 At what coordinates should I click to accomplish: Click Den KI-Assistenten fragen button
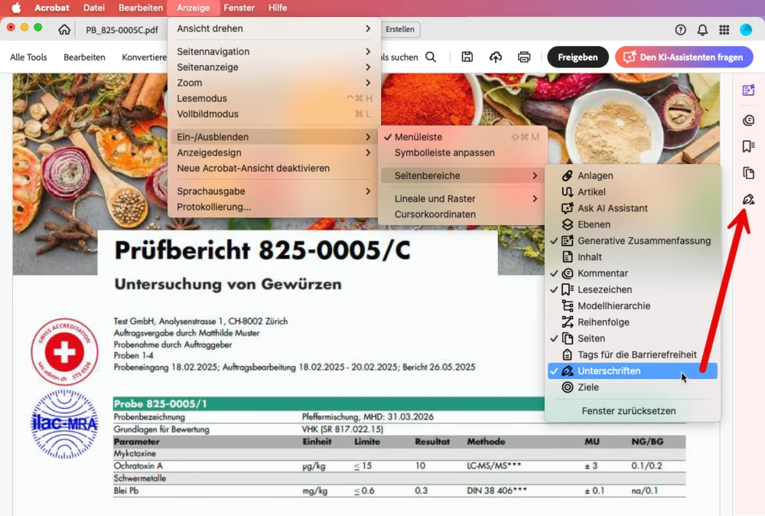pos(684,57)
